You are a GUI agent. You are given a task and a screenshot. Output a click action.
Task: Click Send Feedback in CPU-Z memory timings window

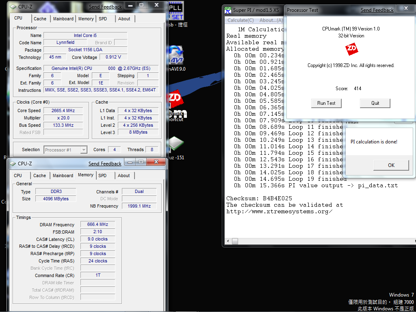[105, 164]
